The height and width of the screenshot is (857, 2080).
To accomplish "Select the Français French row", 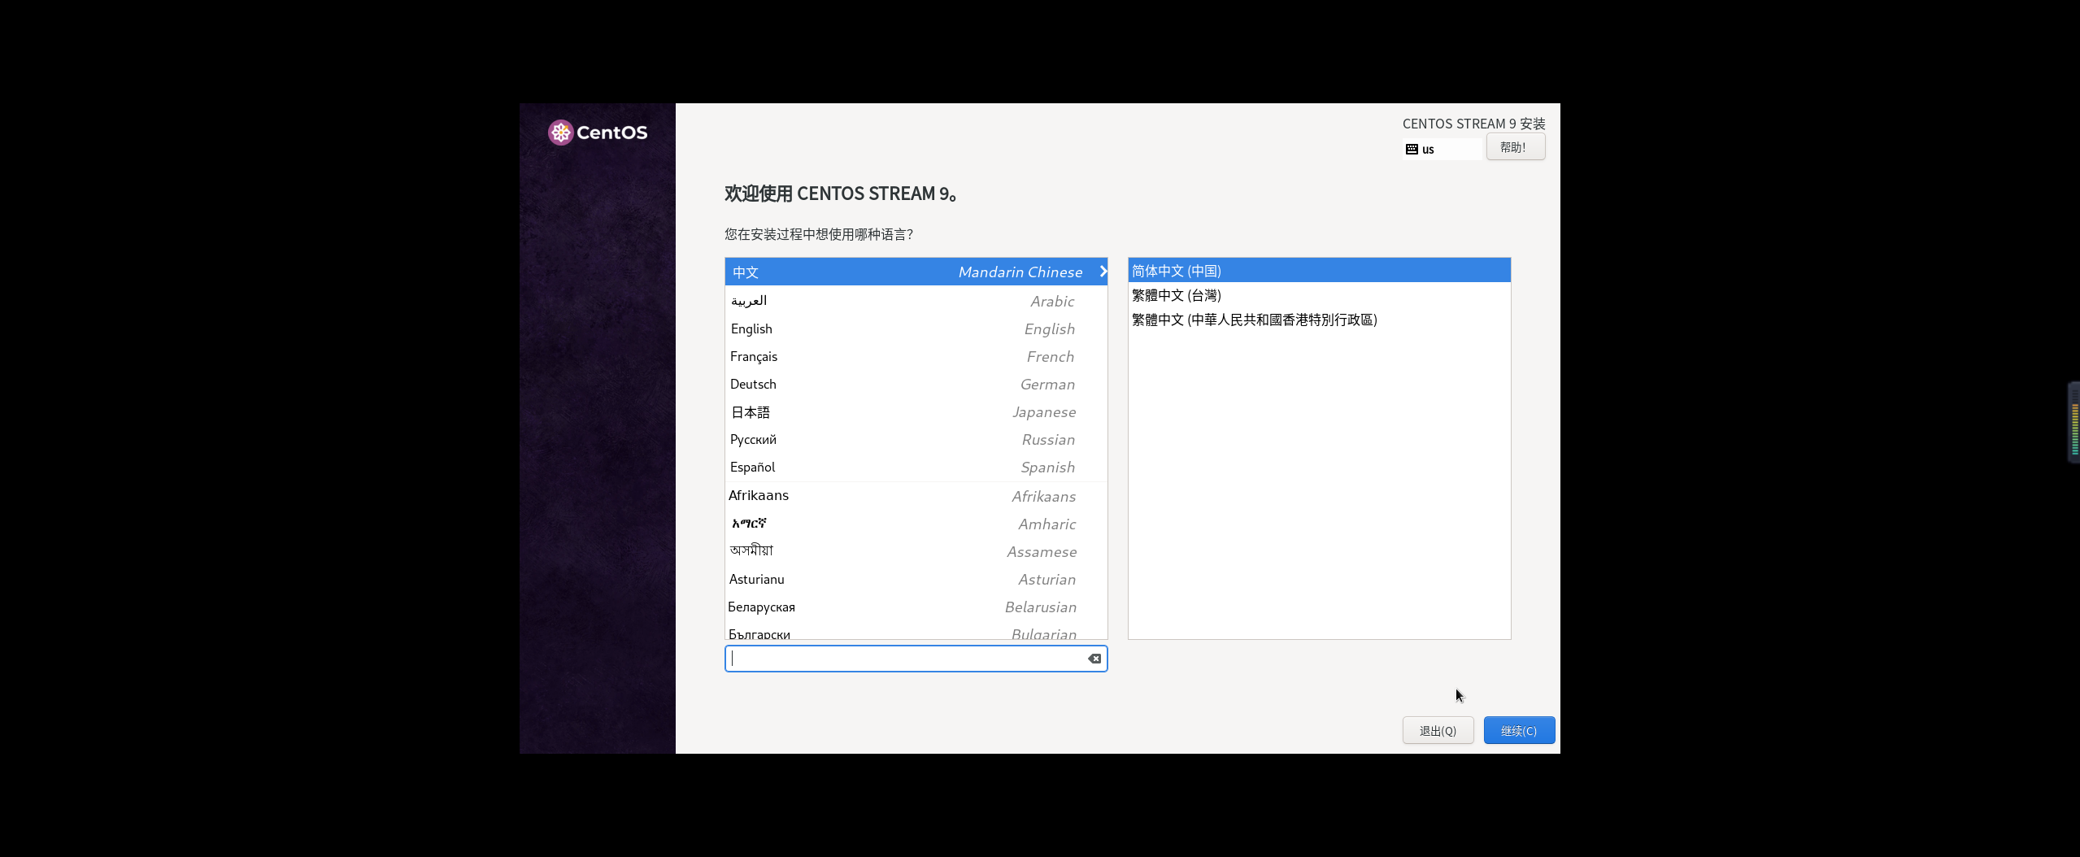I will 916,356.
